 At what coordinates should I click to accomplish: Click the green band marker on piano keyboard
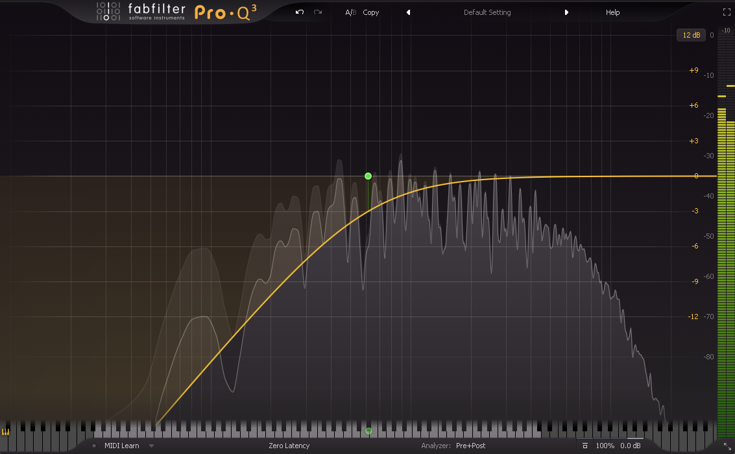tap(369, 431)
